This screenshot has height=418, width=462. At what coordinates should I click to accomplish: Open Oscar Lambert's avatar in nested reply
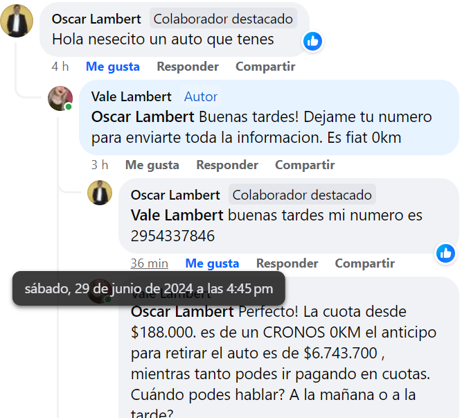pyautogui.click(x=100, y=193)
